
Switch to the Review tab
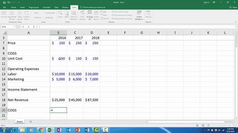click(x=65, y=7)
